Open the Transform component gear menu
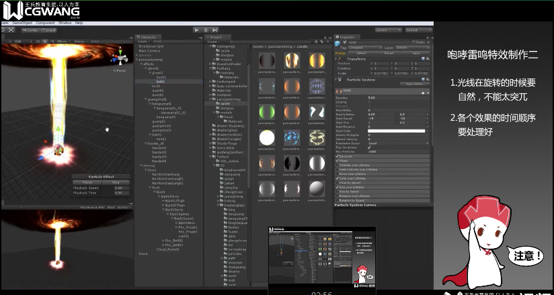The width and height of the screenshot is (554, 295). (x=428, y=59)
